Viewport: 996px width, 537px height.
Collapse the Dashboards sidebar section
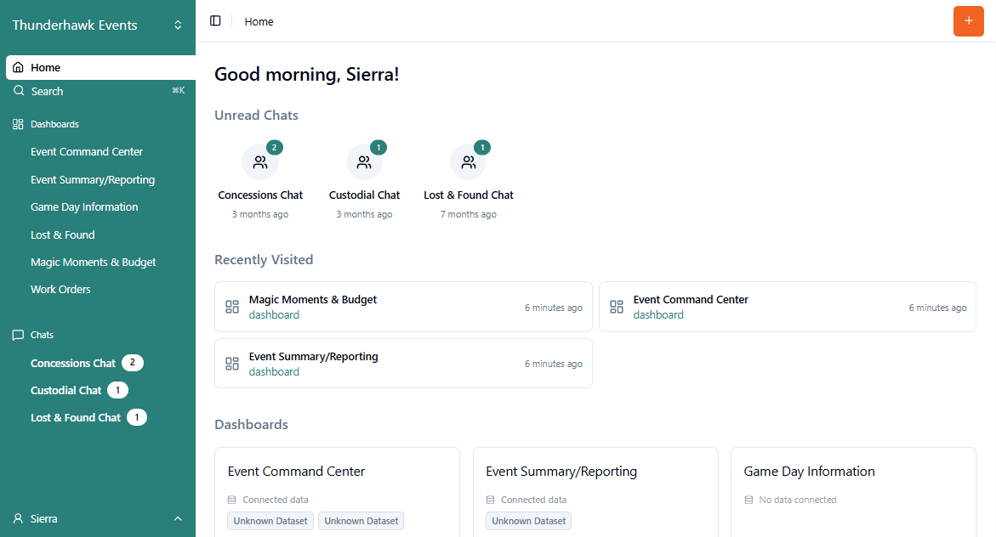(x=54, y=124)
